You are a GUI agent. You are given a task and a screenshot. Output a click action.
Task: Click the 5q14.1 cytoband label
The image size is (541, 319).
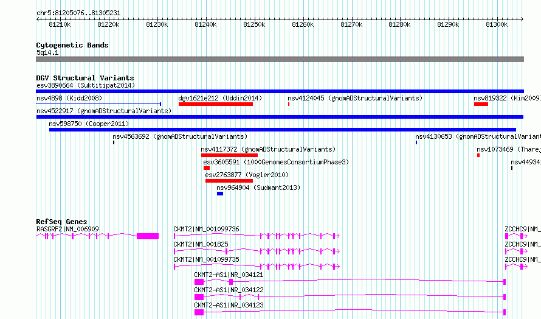(x=47, y=52)
